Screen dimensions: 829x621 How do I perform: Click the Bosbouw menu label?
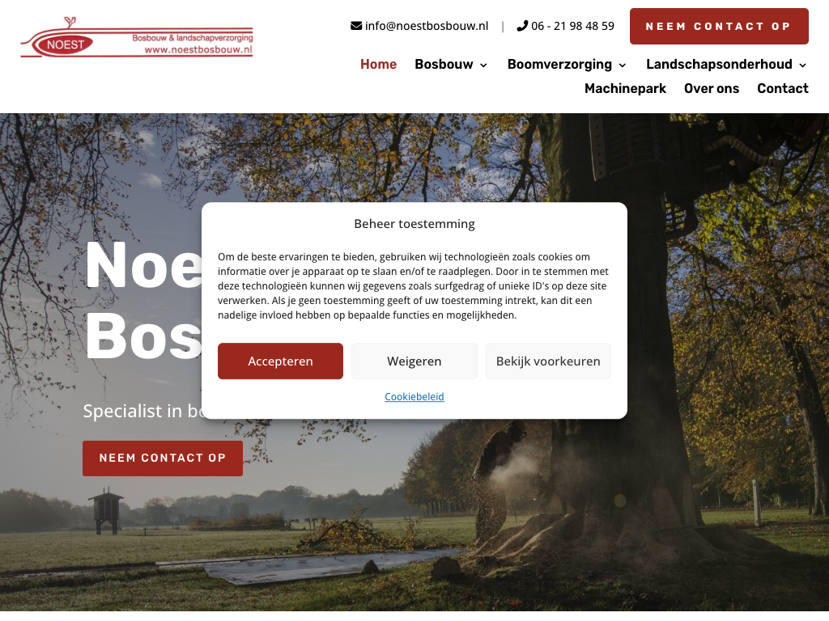point(444,64)
